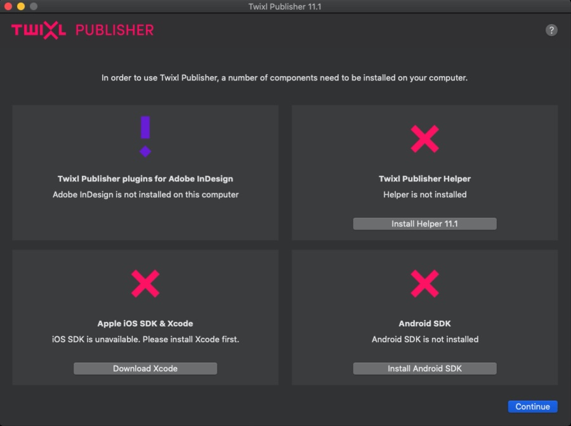Select the intro sentence about components needed
The image size is (571, 426).
coord(284,78)
